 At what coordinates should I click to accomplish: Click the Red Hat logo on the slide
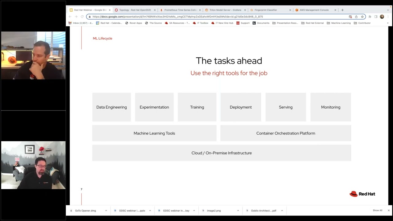(362, 194)
